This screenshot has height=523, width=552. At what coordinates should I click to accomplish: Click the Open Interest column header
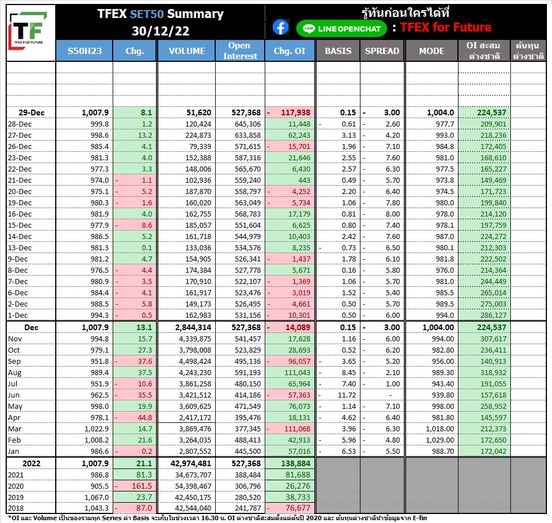pyautogui.click(x=240, y=51)
